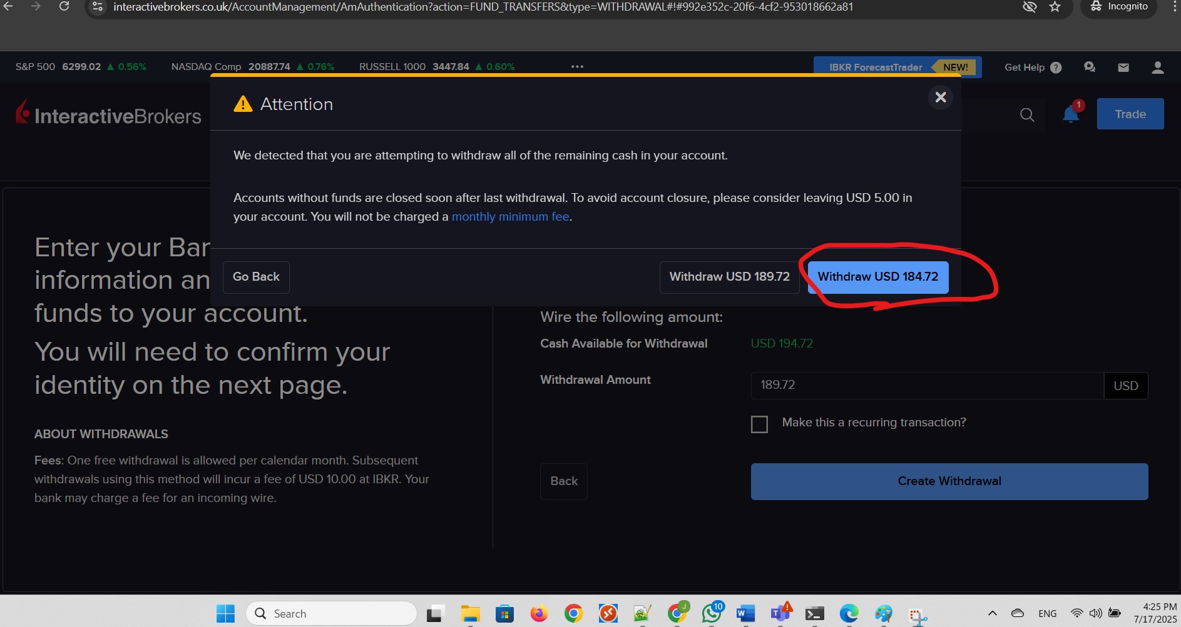Click tracking protection eye icon
The height and width of the screenshot is (627, 1181).
[x=1030, y=7]
